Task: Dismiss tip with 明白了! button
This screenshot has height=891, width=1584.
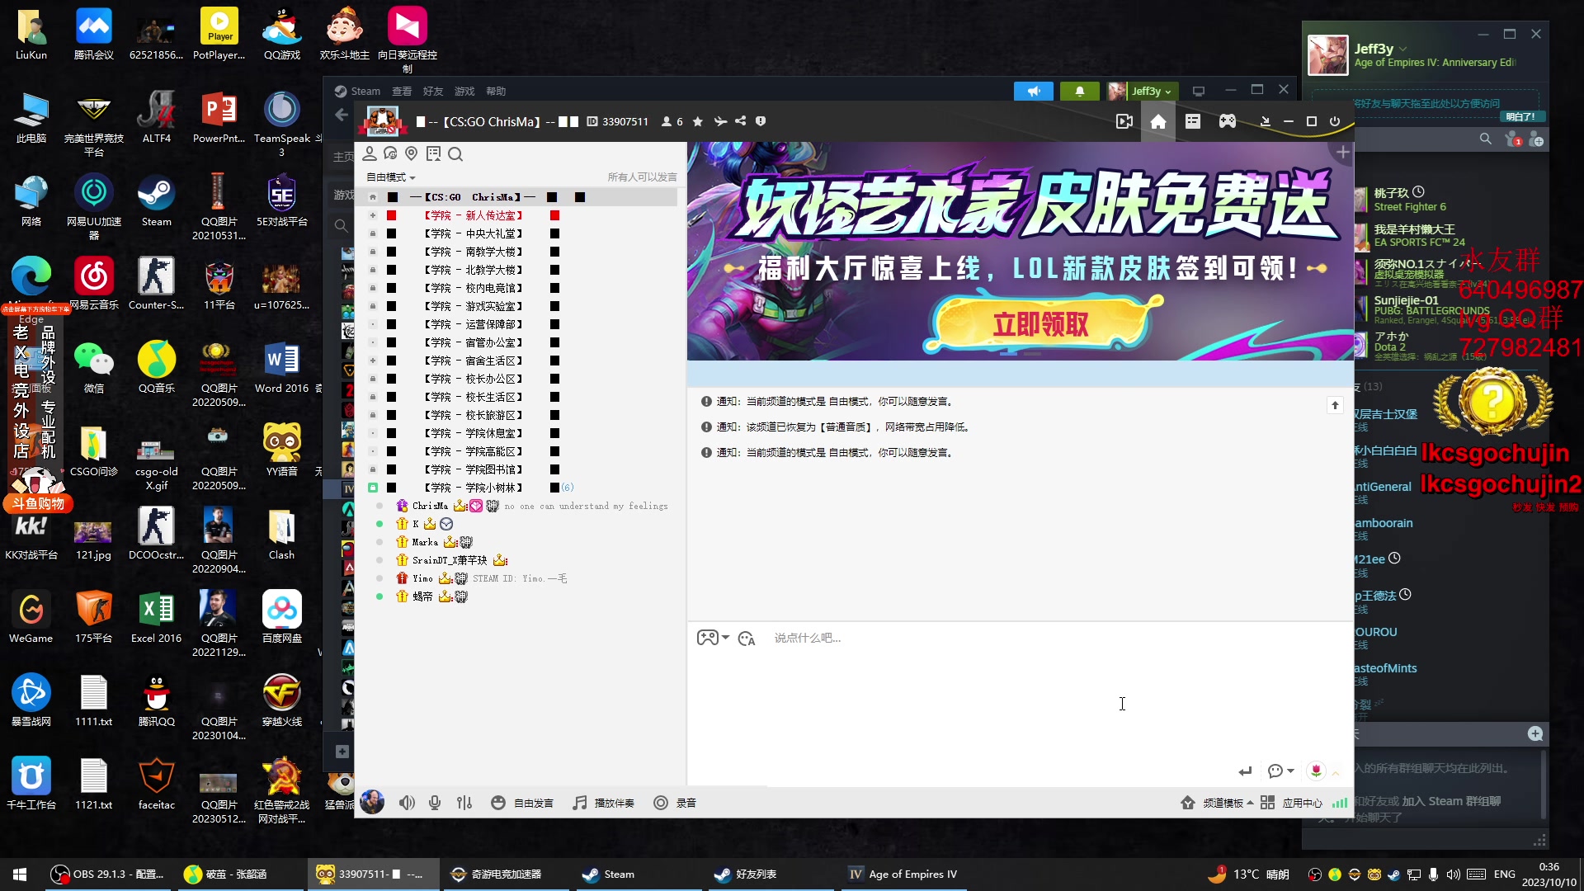Action: (x=1520, y=116)
